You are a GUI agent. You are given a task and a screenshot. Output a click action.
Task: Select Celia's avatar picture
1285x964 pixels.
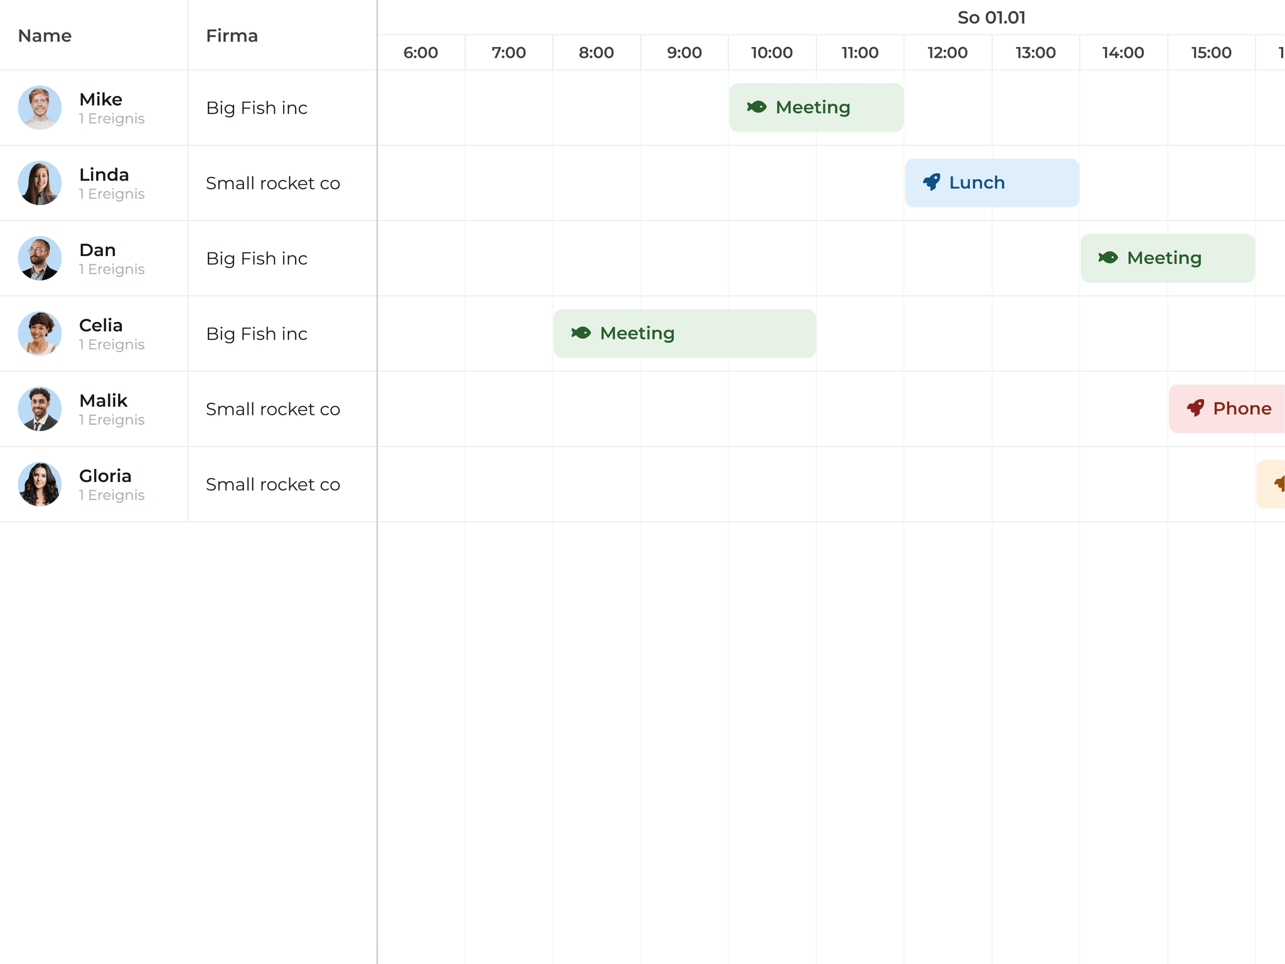coord(39,333)
